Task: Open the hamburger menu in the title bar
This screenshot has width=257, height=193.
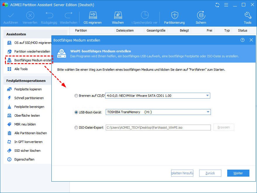Action: pyautogui.click(x=226, y=5)
